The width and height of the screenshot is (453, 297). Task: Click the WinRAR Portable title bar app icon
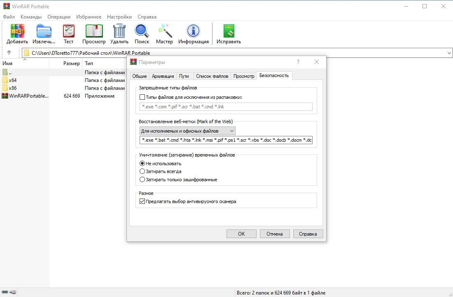[x=6, y=6]
